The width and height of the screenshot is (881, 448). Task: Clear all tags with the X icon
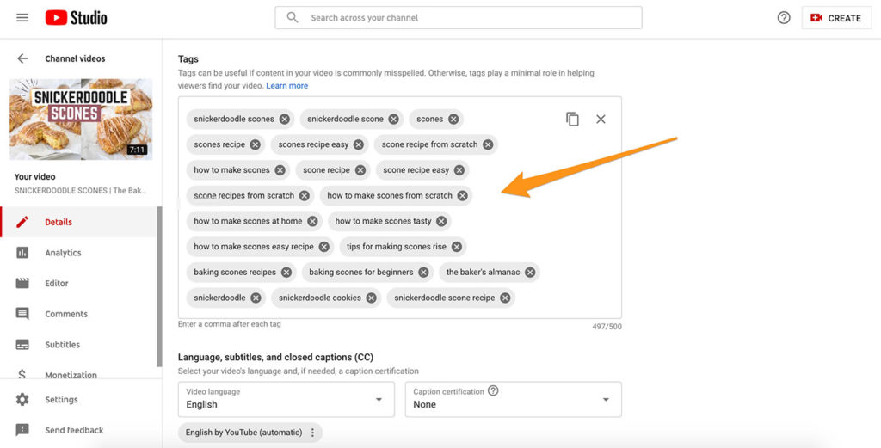(601, 120)
